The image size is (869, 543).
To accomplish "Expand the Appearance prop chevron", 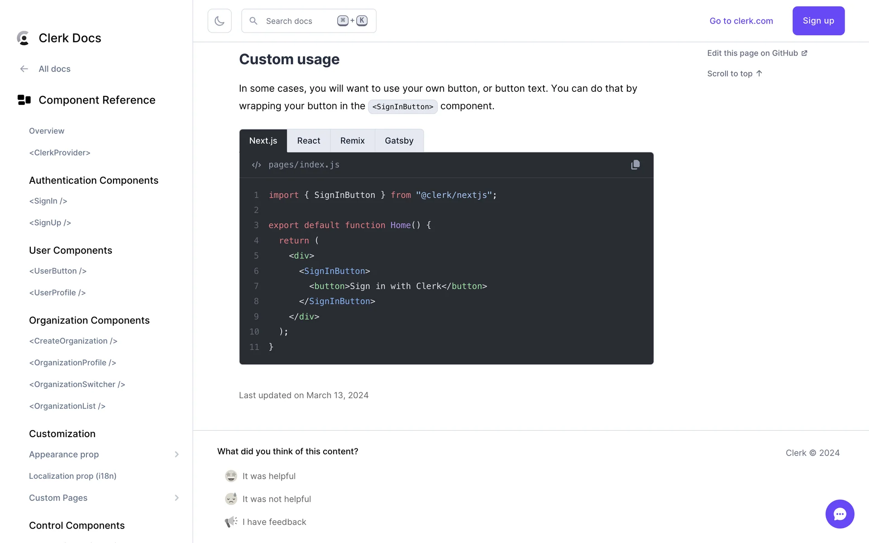I will point(177,454).
